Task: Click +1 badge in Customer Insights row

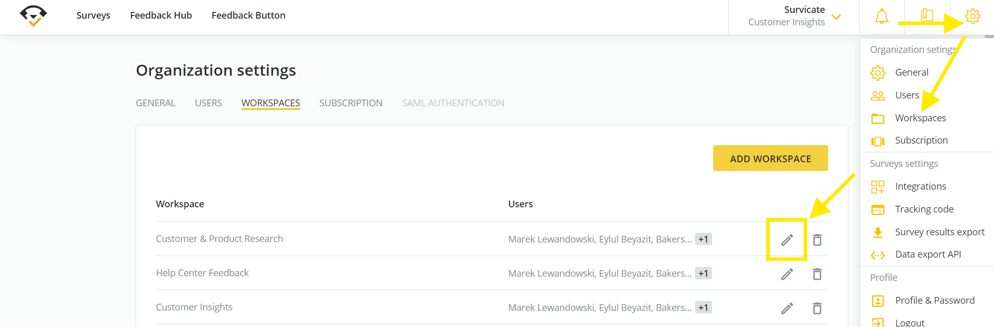Action: (703, 307)
